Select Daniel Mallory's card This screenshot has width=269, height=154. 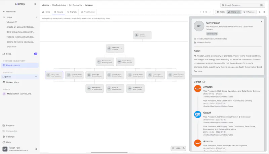[x=125, y=62]
